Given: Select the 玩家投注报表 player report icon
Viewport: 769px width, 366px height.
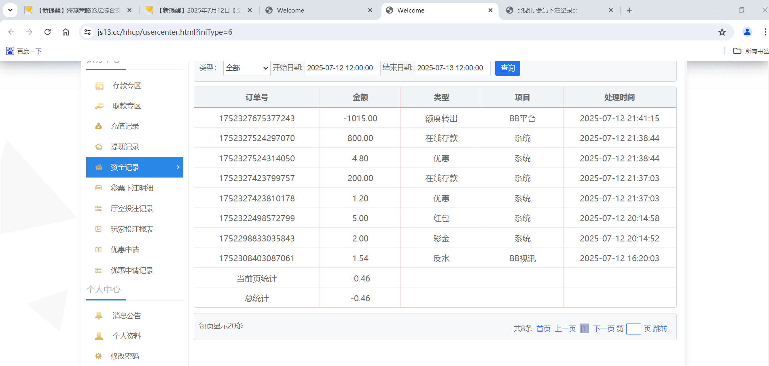Looking at the screenshot, I should click(x=98, y=229).
